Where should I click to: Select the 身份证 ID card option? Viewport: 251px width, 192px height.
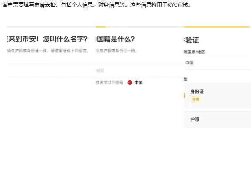tap(218, 96)
